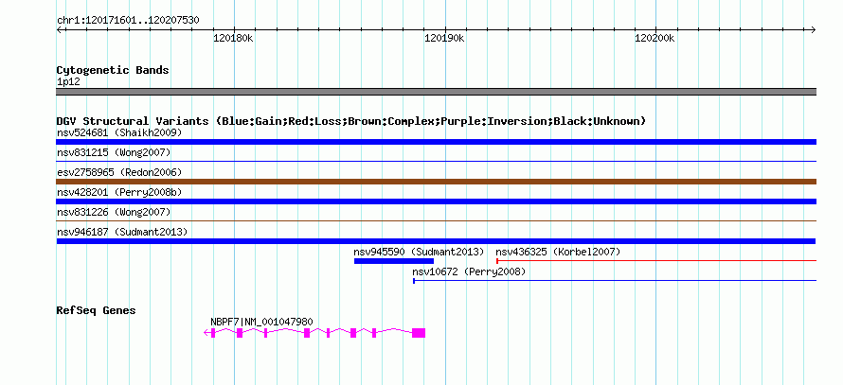Click the brown esv2758965 (Redon2006) complex bar
843x385 pixels.
point(436,182)
